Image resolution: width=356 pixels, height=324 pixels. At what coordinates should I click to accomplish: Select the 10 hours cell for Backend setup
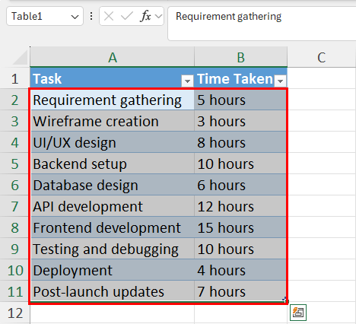pyautogui.click(x=240, y=164)
